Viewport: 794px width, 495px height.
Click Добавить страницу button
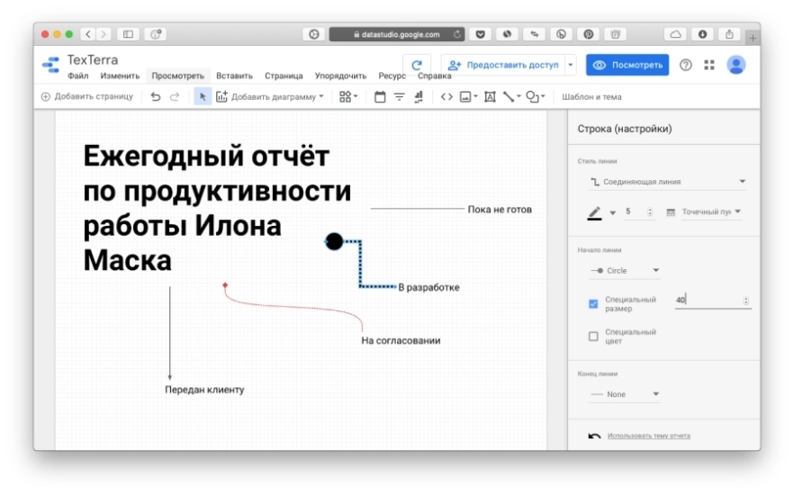87,96
